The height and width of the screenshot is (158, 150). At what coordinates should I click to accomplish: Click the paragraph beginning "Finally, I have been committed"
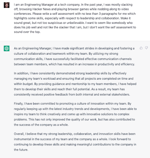75,114
